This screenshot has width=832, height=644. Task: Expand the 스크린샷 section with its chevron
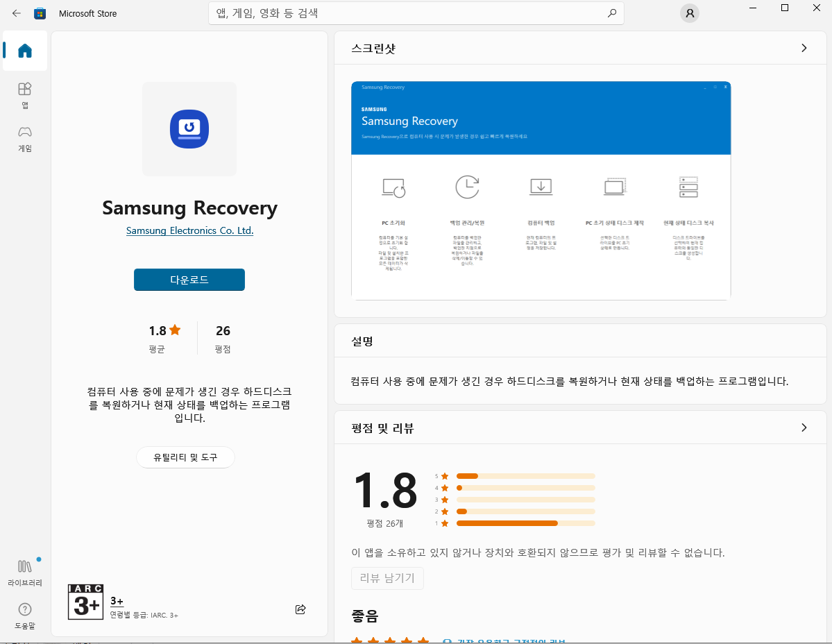pyautogui.click(x=804, y=49)
